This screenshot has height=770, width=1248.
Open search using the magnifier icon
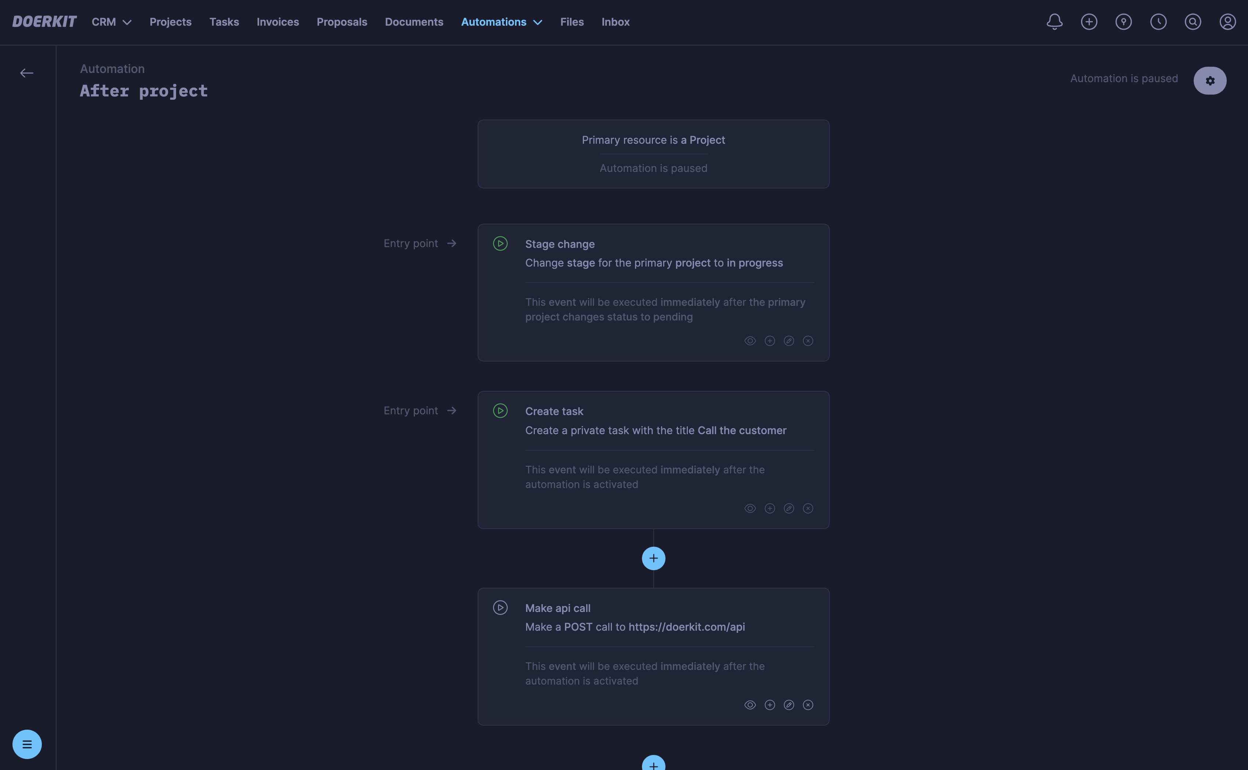(x=1193, y=22)
